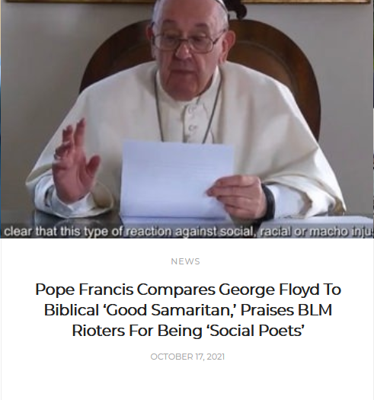374x400 pixels.
Task: Click the eyeglasses in the photo
Action: tap(187, 41)
